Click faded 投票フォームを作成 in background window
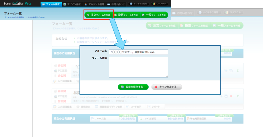263x137 pixels. 194,26
